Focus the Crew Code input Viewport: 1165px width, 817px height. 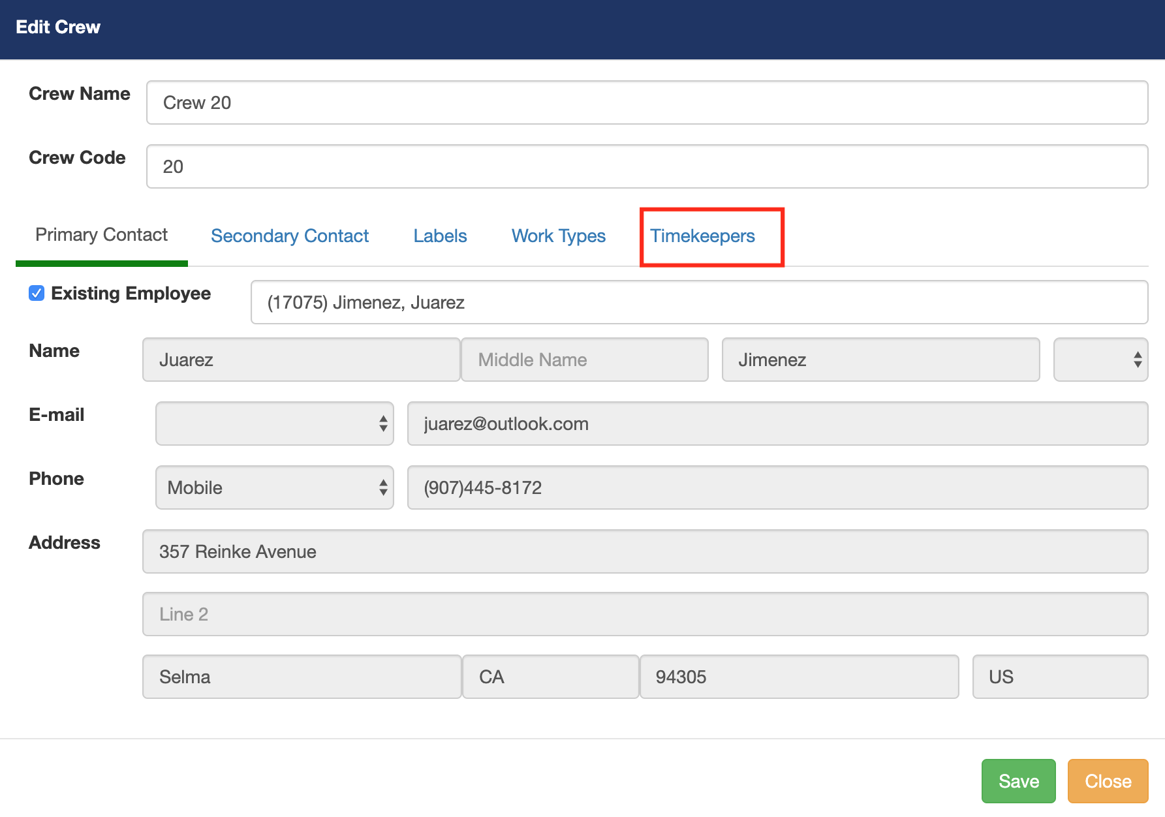(x=647, y=166)
